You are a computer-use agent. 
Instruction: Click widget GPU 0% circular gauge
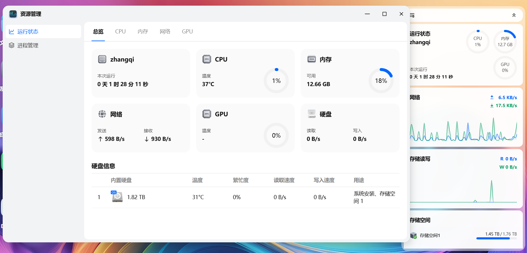tap(505, 68)
